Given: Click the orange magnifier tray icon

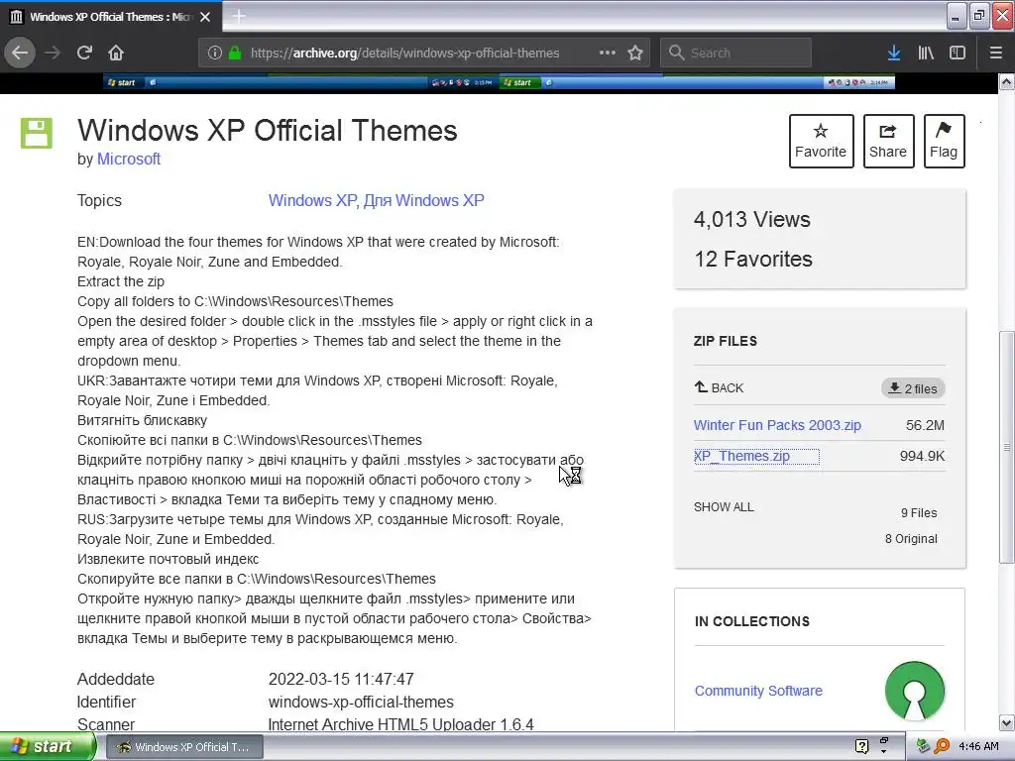Looking at the screenshot, I should [x=942, y=746].
